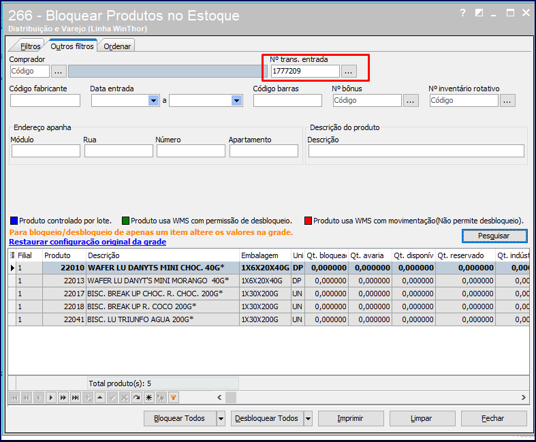Click Desbloquear Todos button
This screenshot has width=536, height=442.
point(267,419)
